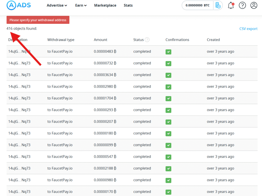Click the Confirmations column header
The image size is (262, 196).
177,40
